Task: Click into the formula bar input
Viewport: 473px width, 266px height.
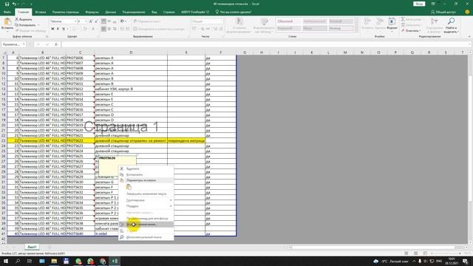Action: (x=265, y=44)
